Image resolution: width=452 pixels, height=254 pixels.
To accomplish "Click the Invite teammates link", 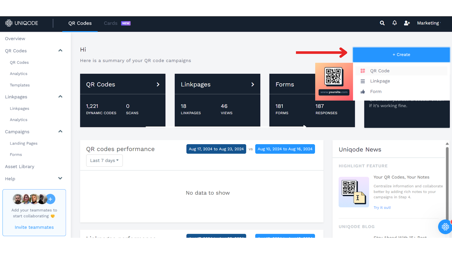I will 34,227.
